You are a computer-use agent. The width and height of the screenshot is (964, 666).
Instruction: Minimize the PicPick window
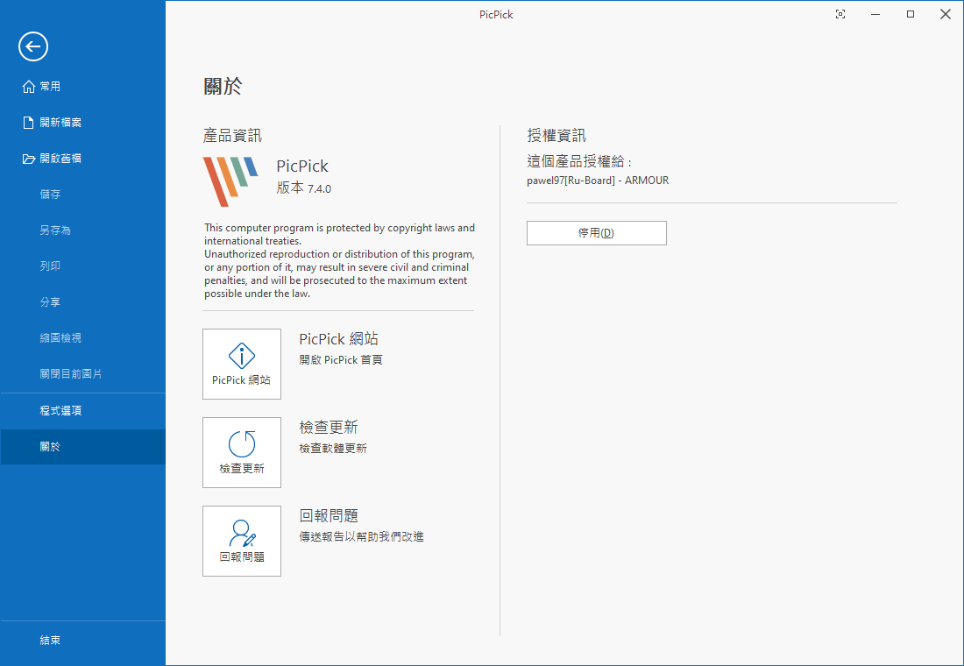[875, 14]
